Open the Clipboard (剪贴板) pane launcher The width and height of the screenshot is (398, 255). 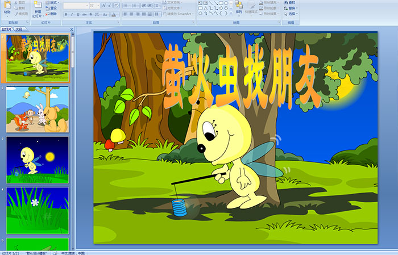coord(27,22)
